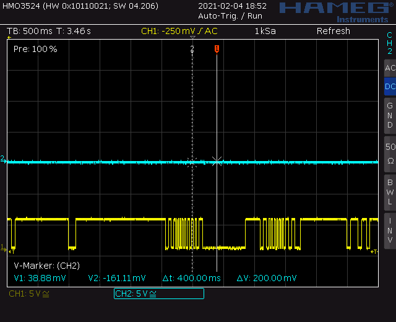Click the CH2 menu header label
Screen dimensions: 396x322
coord(390,43)
